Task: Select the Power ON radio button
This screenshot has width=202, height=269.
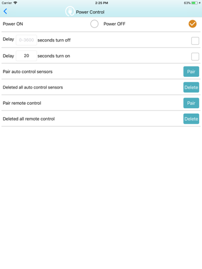Action: [x=94, y=24]
